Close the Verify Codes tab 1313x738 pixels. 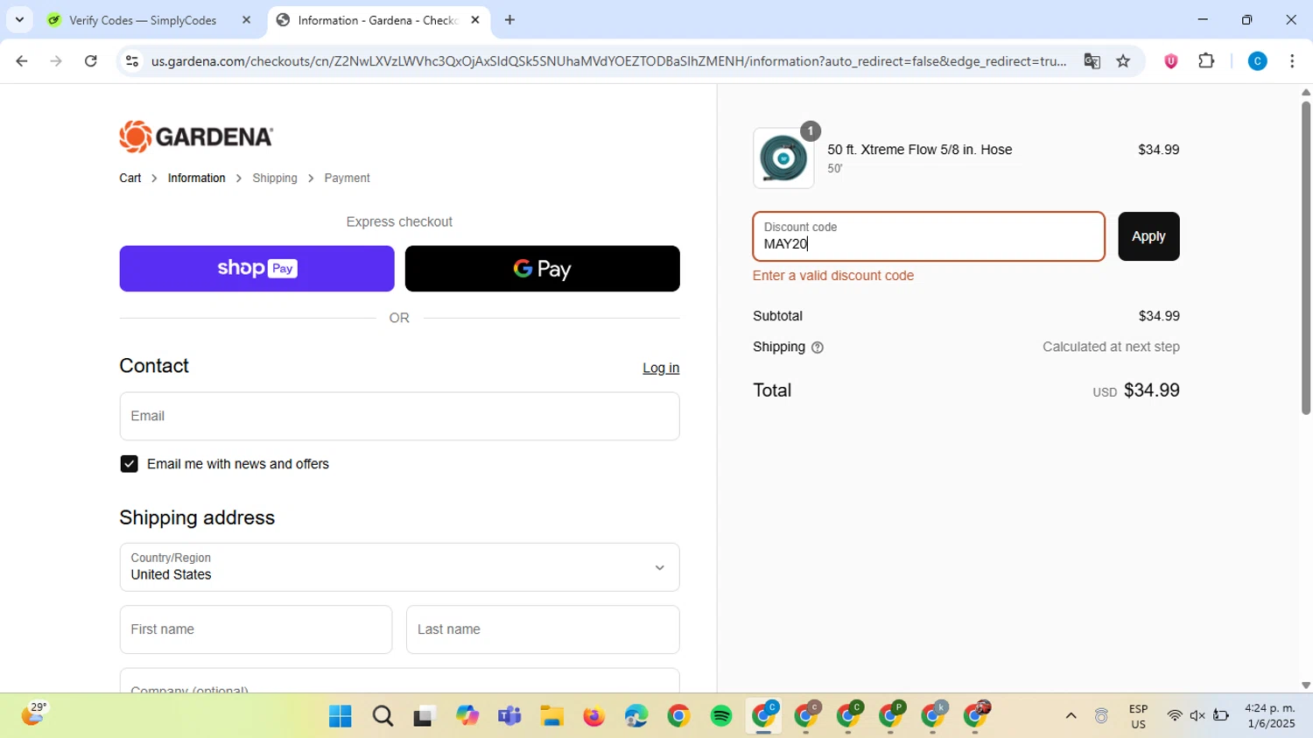point(246,20)
